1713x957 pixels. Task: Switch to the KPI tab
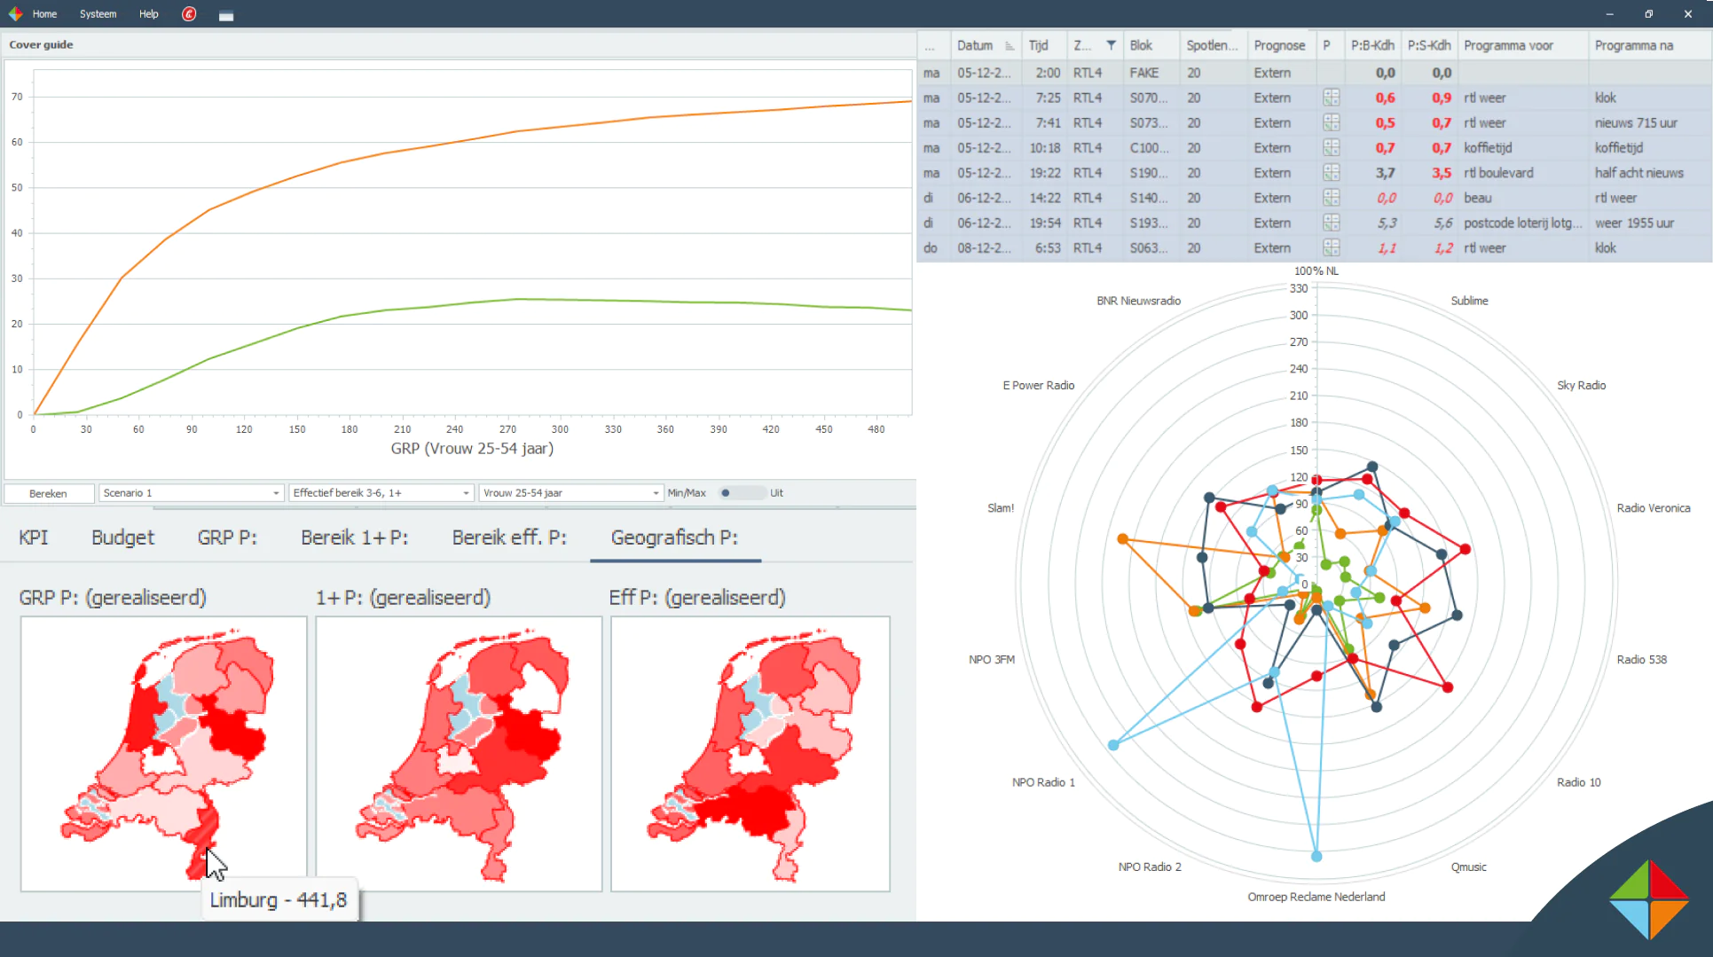point(34,537)
